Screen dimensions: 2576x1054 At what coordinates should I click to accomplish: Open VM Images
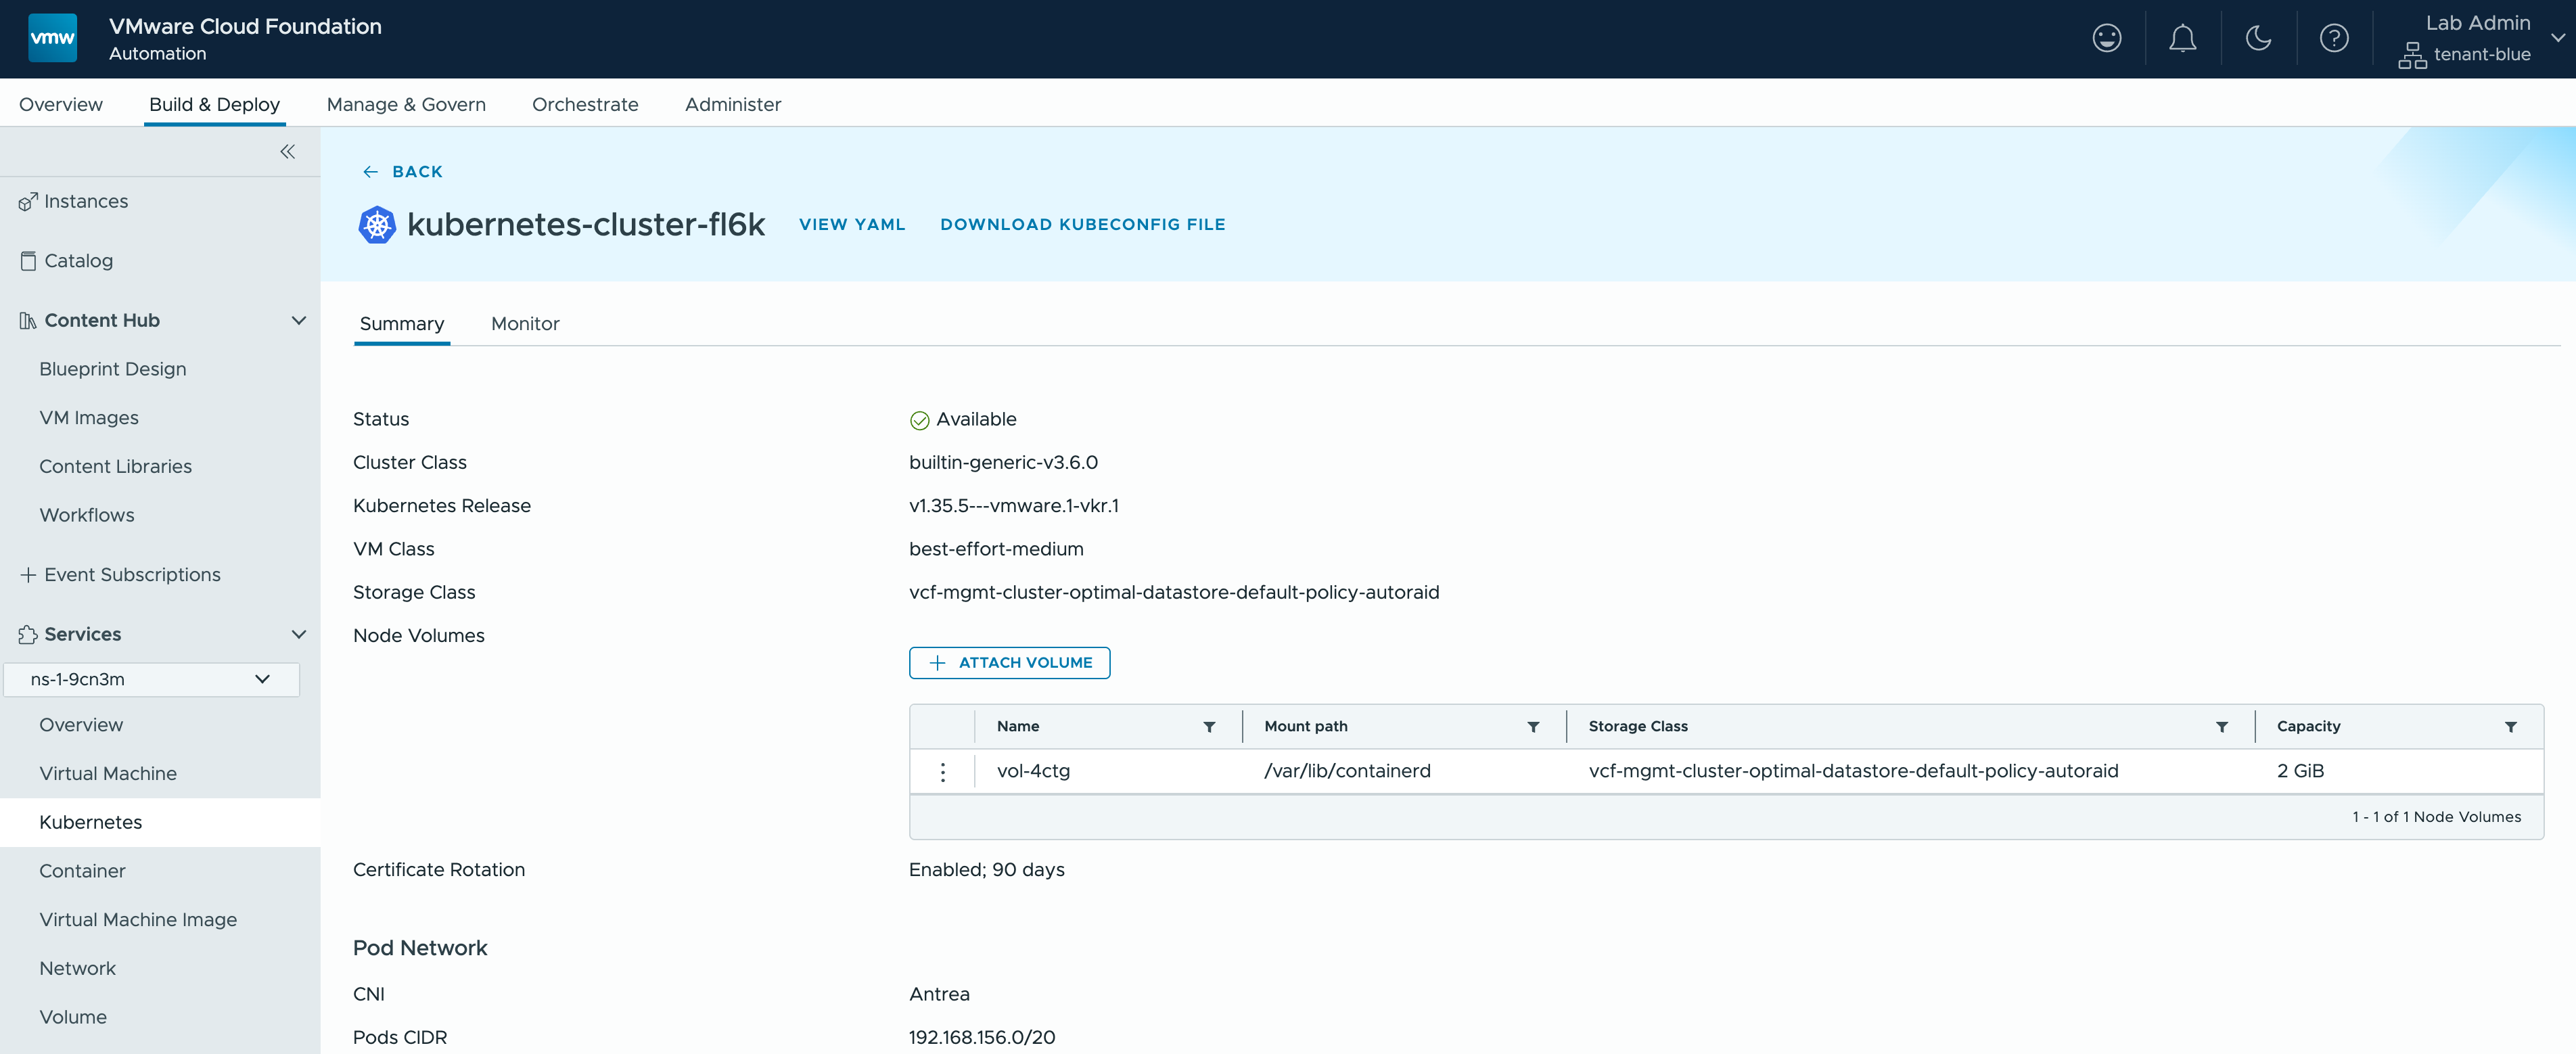[x=89, y=418]
